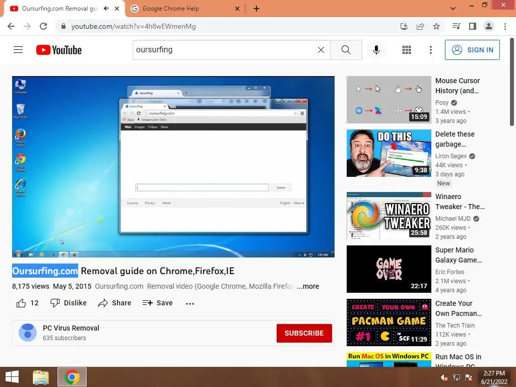Screen dimensions: 516x387
Task: Open File Explorer from the taskbar
Action: (x=41, y=377)
